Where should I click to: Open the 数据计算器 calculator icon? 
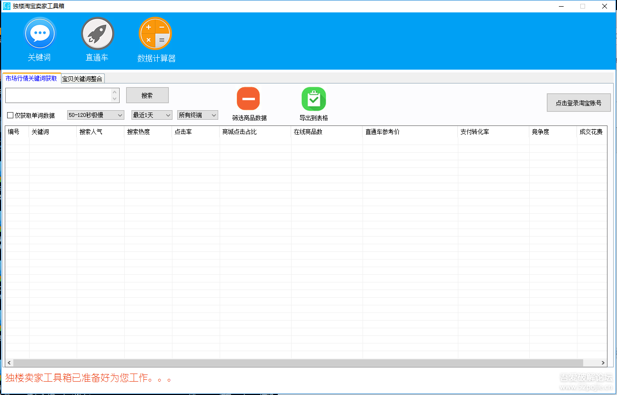(x=155, y=33)
